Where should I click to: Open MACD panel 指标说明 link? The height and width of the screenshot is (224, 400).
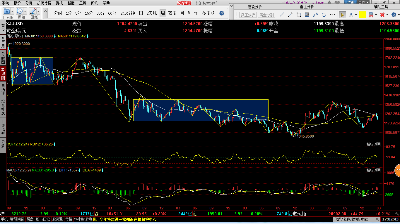373,170
